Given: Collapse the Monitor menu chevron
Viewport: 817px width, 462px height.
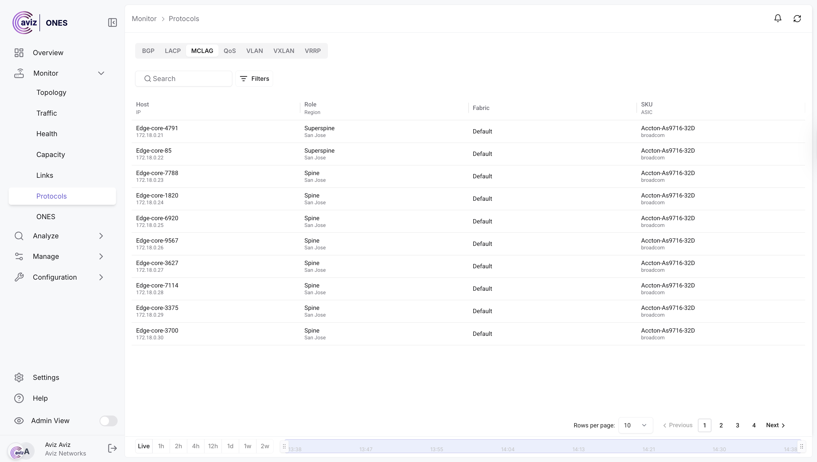Looking at the screenshot, I should (101, 73).
